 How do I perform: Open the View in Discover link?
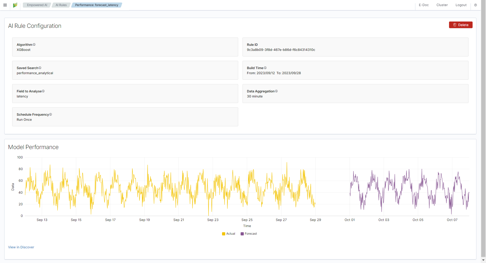(x=21, y=247)
